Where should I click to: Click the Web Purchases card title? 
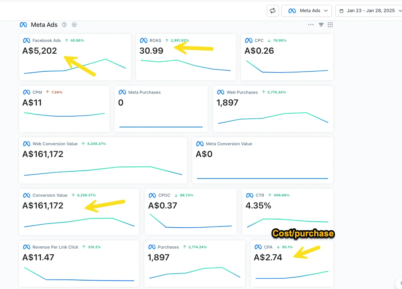[x=242, y=92]
